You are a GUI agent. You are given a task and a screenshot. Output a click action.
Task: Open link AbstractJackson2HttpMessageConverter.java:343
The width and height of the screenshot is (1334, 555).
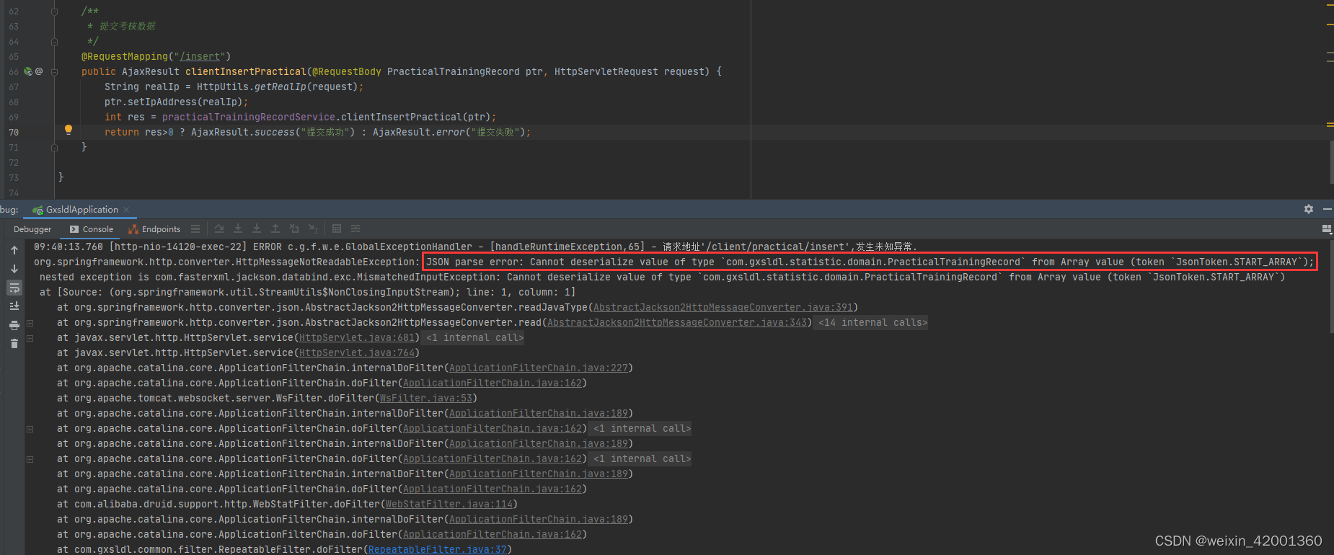point(677,322)
